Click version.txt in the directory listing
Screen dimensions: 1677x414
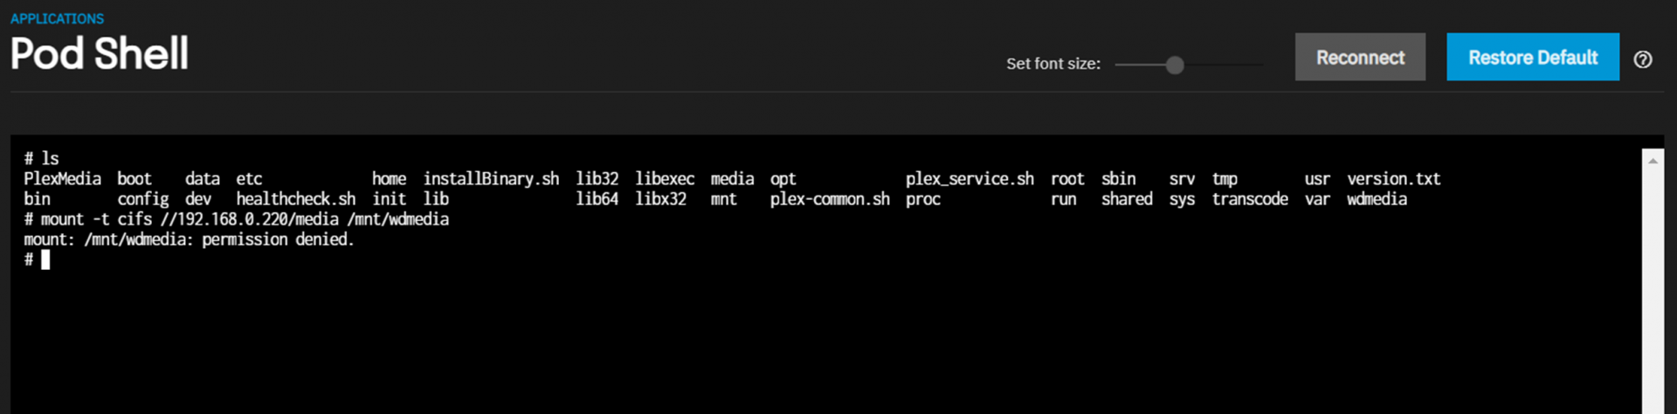[x=1394, y=179]
